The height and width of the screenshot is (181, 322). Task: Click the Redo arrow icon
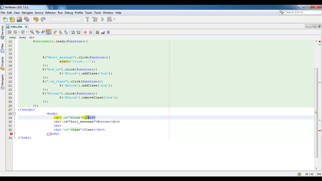click(x=43, y=19)
